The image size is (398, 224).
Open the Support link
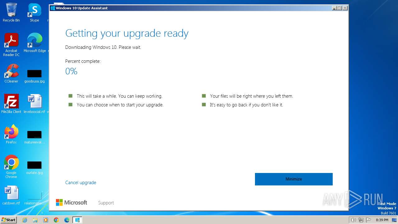pos(106,203)
